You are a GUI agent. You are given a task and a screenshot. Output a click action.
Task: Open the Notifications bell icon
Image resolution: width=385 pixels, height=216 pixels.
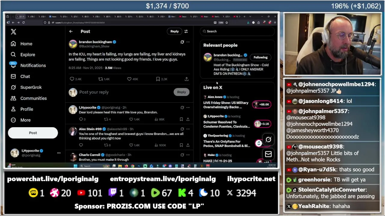pos(13,65)
